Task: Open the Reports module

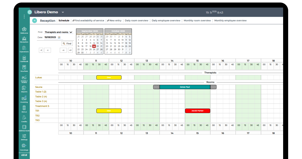Action: point(24,89)
